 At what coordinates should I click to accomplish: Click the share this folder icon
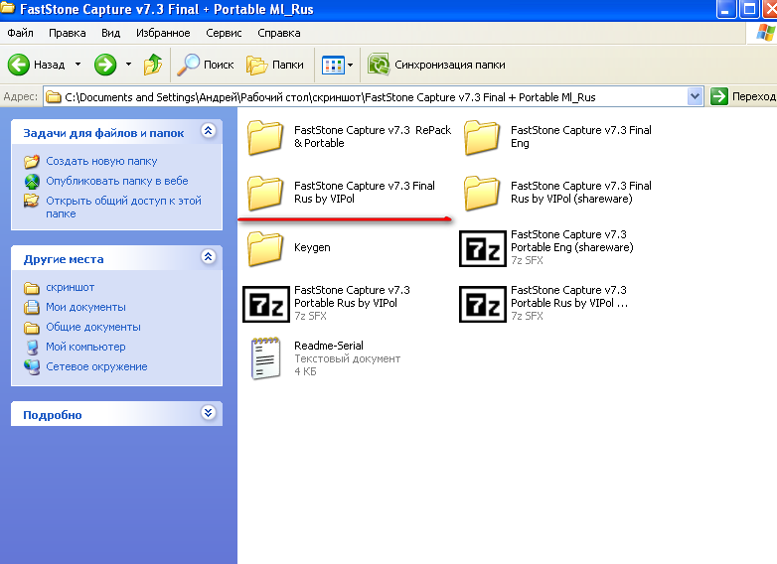(32, 201)
